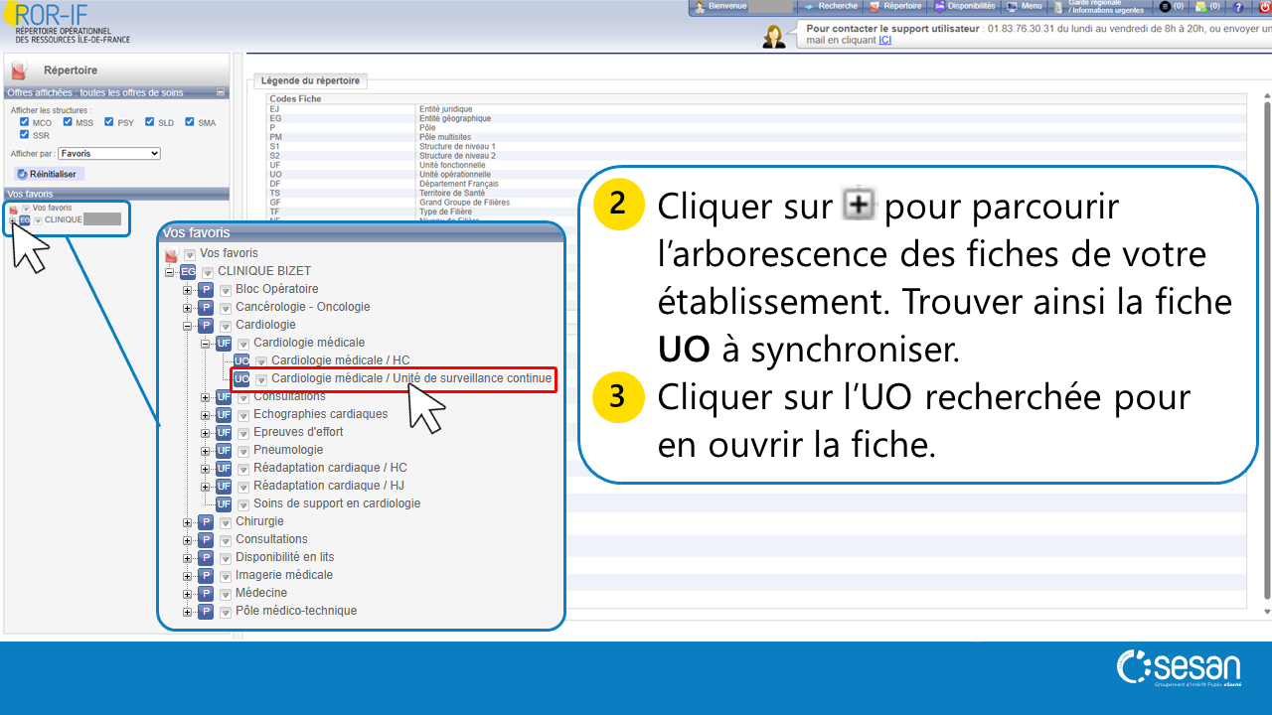Open the black notifications counter icon
Viewport: 1272px width, 715px height.
pyautogui.click(x=1166, y=7)
